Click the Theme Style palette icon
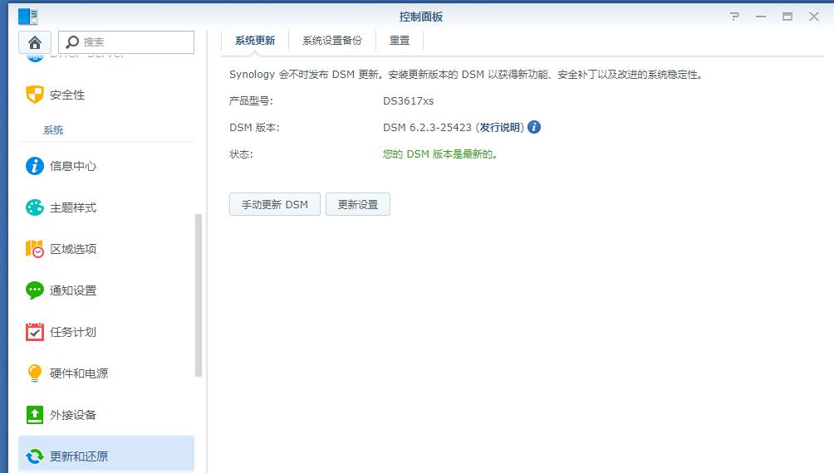 click(34, 207)
